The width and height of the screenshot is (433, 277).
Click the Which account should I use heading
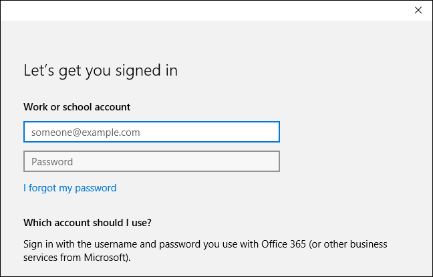[x=88, y=223]
